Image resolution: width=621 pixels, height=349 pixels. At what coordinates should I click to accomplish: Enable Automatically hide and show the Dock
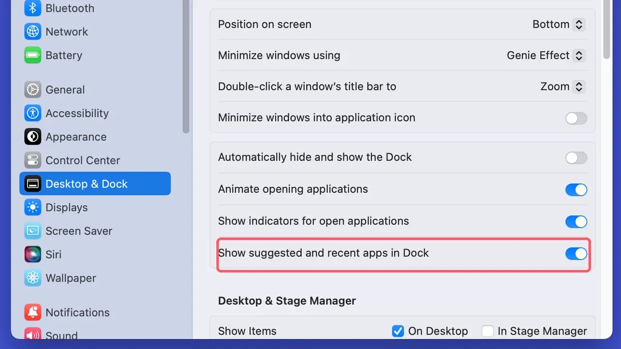click(576, 158)
